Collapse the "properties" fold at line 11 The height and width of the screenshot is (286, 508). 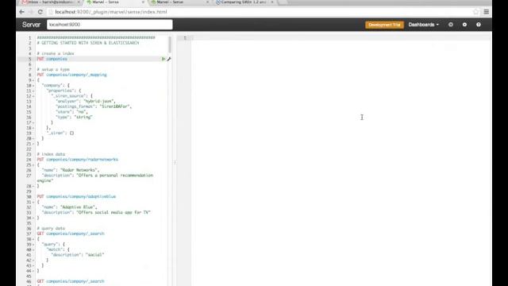33,91
